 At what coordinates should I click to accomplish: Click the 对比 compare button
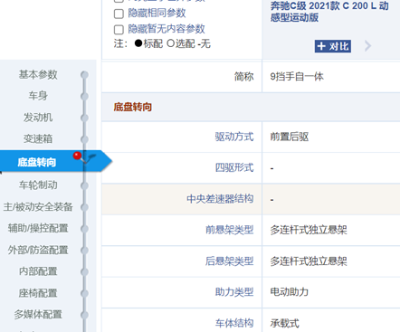[333, 46]
